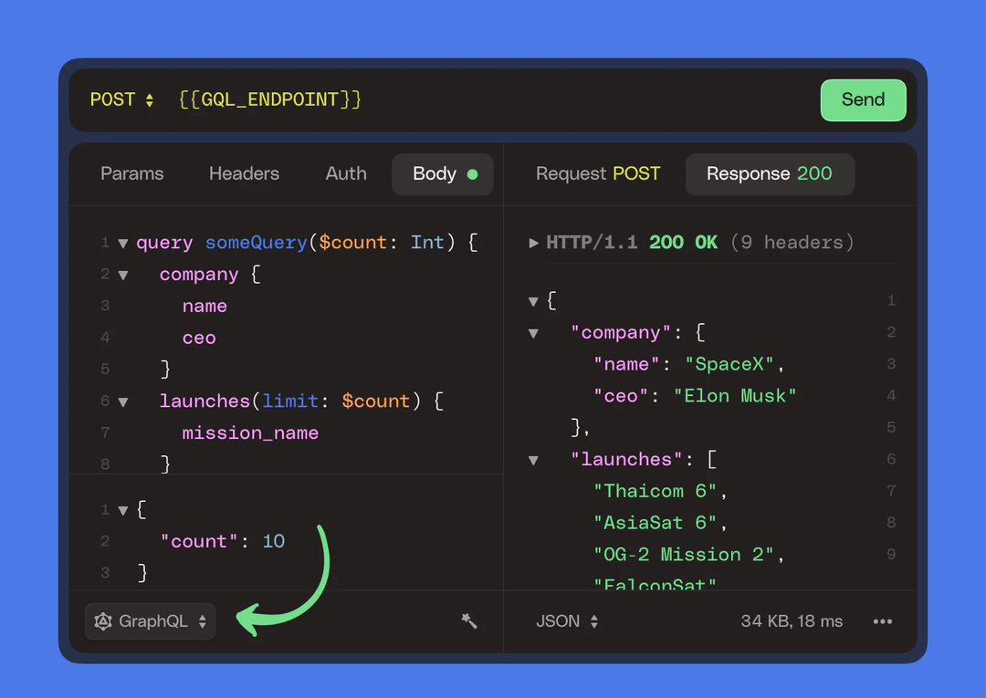The width and height of the screenshot is (986, 698).
Task: Click the green status dot on Body tab
Action: [476, 173]
